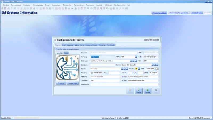Select the Empresa tab
The width and height of the screenshot is (213, 120).
point(58,45)
